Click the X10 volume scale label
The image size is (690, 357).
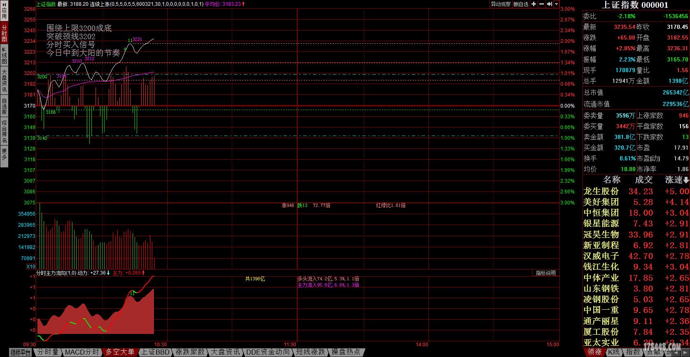31,267
